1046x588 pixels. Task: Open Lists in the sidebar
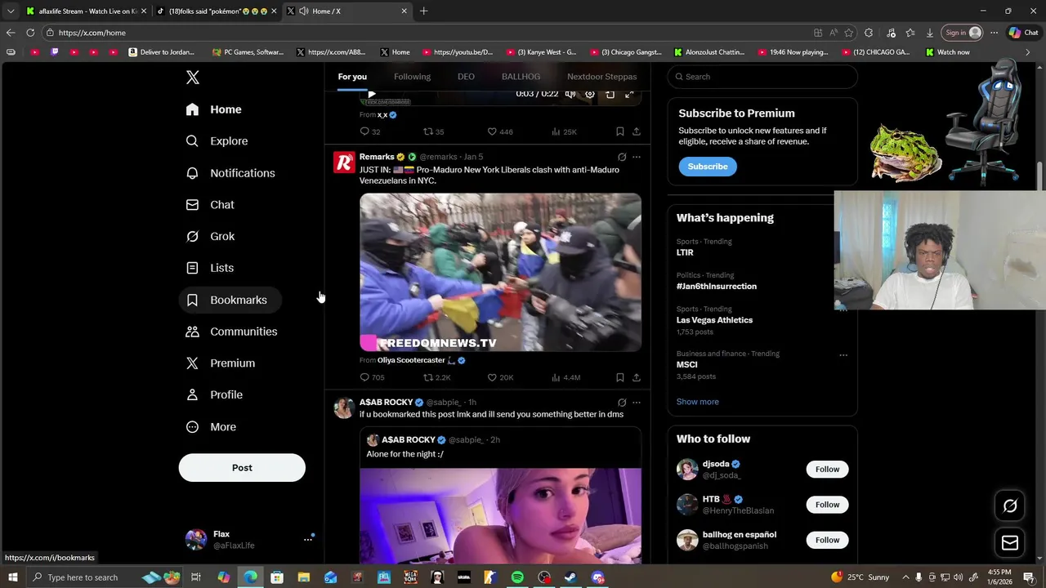tap(210, 268)
